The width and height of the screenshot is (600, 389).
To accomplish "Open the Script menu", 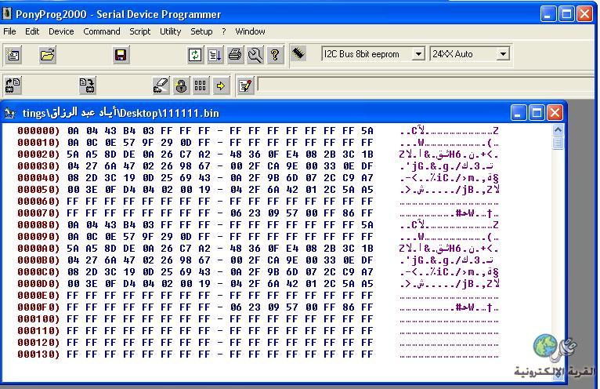I will point(139,31).
